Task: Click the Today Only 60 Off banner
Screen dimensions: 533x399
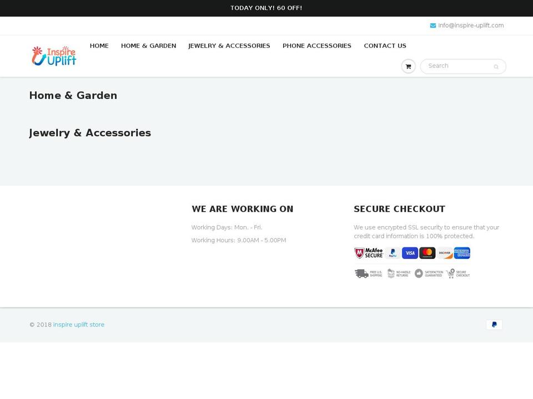Action: (266, 8)
